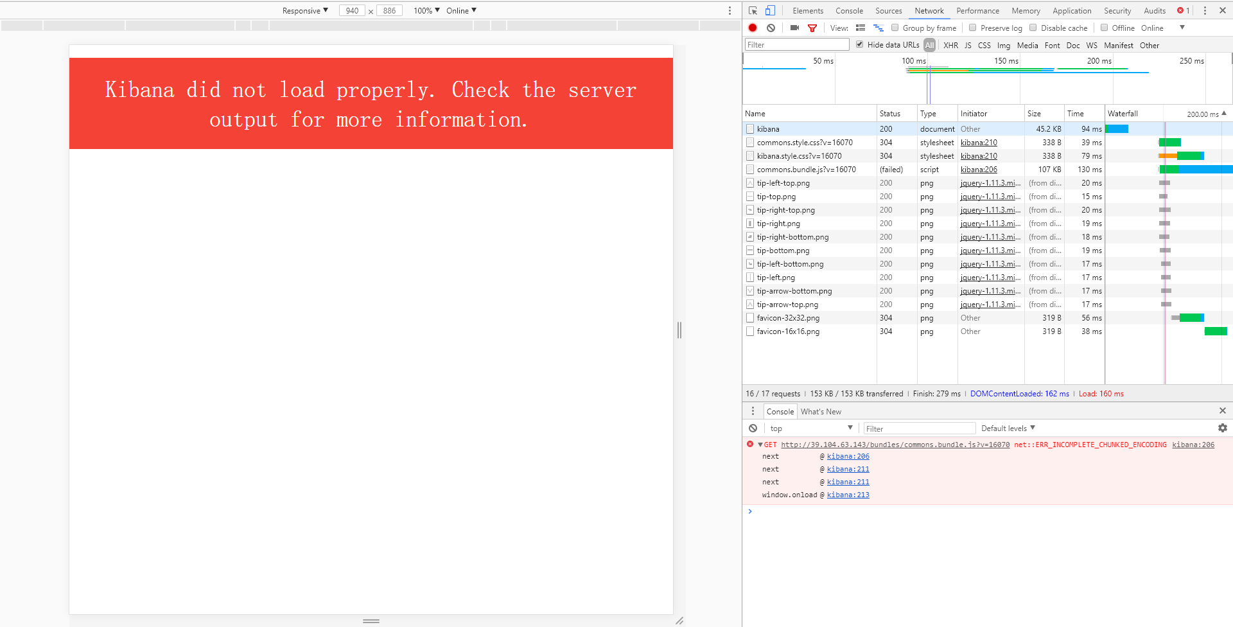The image size is (1233, 627).
Task: Close the console drawer
Action: coord(1222,411)
